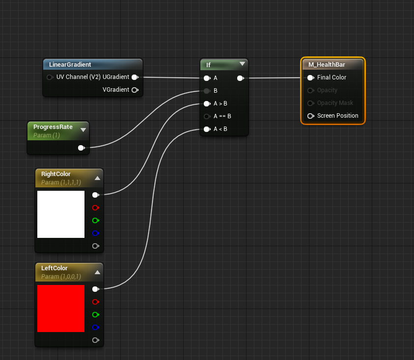
Task: Click LeftColor white RGBA output pin
Action: pyautogui.click(x=96, y=289)
